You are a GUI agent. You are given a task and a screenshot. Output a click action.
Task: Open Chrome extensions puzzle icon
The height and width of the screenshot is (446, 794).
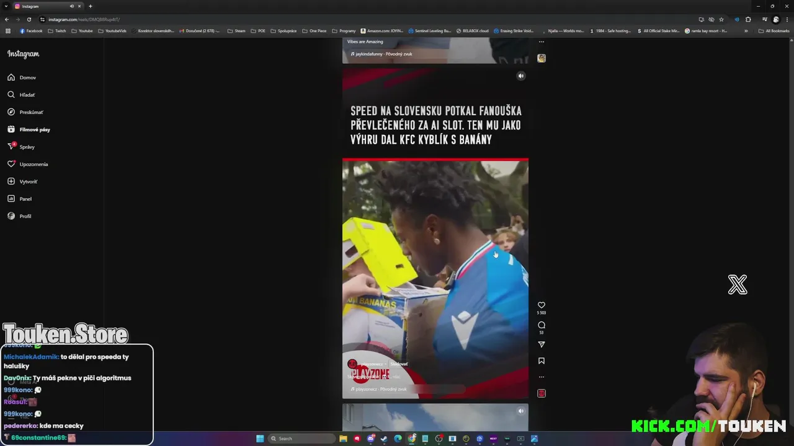click(748, 19)
